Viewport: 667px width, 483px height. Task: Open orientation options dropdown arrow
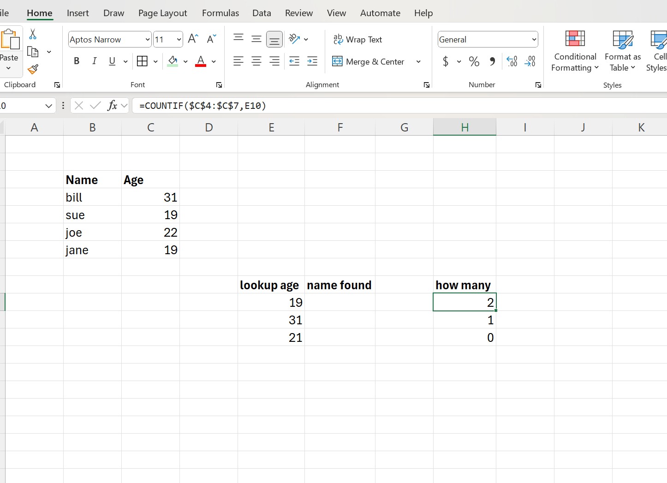click(x=306, y=39)
